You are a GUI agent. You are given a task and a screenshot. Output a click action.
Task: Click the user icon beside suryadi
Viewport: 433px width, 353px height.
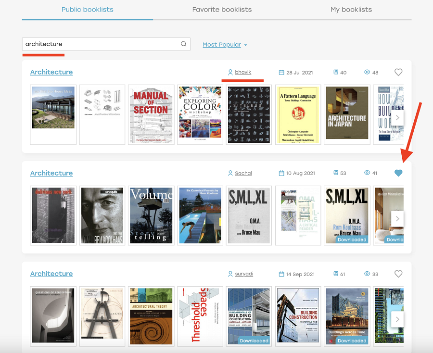click(x=230, y=274)
